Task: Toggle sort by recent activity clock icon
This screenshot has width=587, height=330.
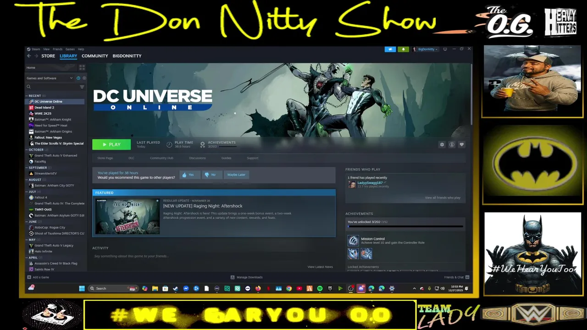Action: pos(78,78)
